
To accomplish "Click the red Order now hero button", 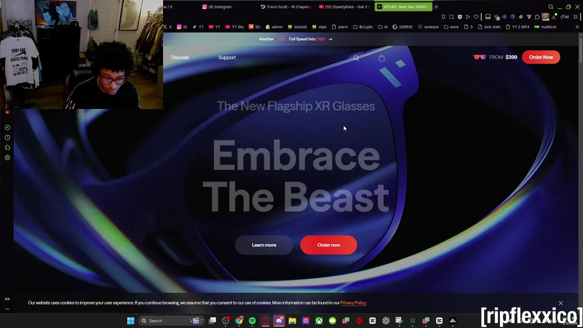I will click(x=329, y=245).
